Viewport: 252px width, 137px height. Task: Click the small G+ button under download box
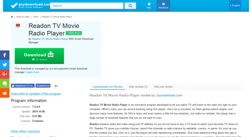(56, 86)
